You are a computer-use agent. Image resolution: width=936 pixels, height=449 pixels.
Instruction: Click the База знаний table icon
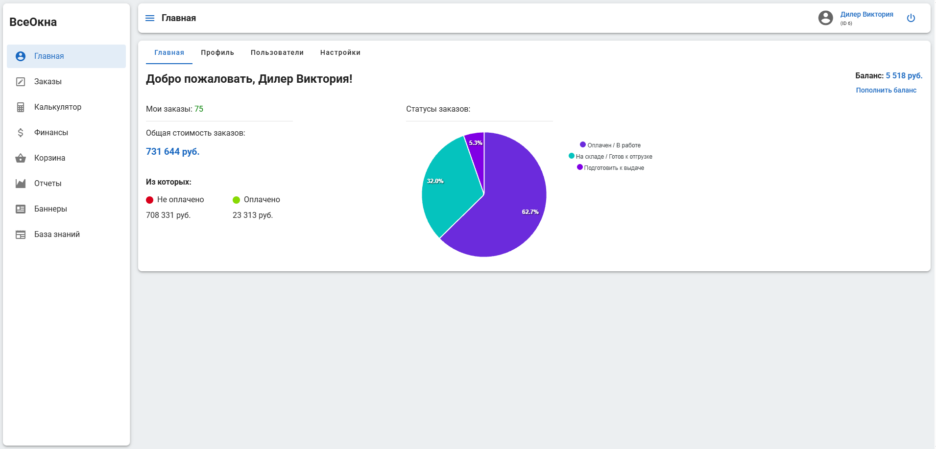pyautogui.click(x=21, y=235)
